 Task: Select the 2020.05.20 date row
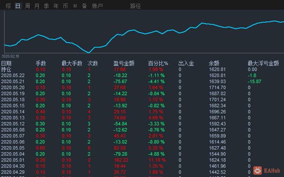[x=13, y=87]
